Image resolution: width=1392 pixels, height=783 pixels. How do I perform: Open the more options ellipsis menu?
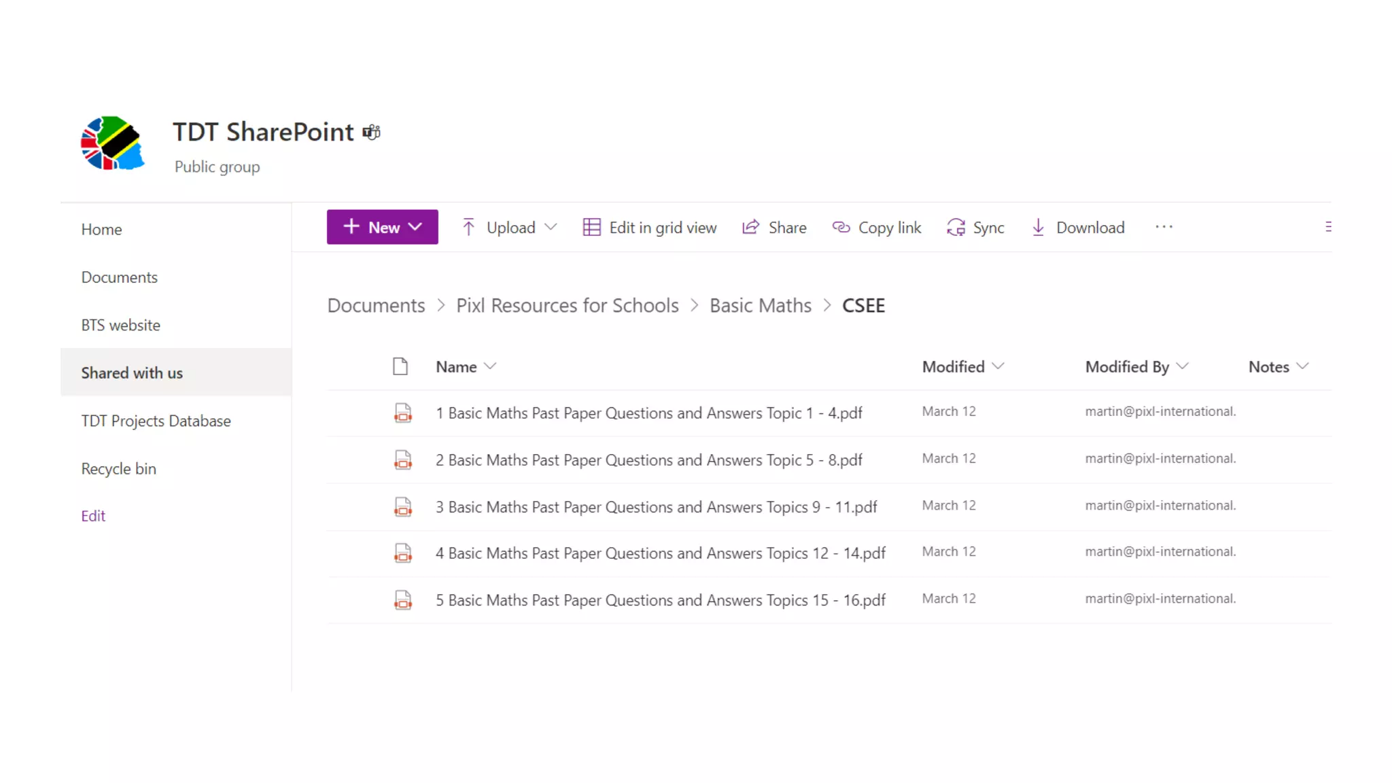tap(1164, 227)
